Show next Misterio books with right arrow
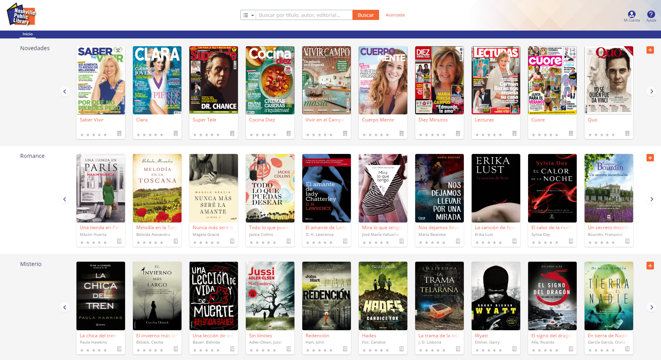This screenshot has width=661, height=360. 652,308
